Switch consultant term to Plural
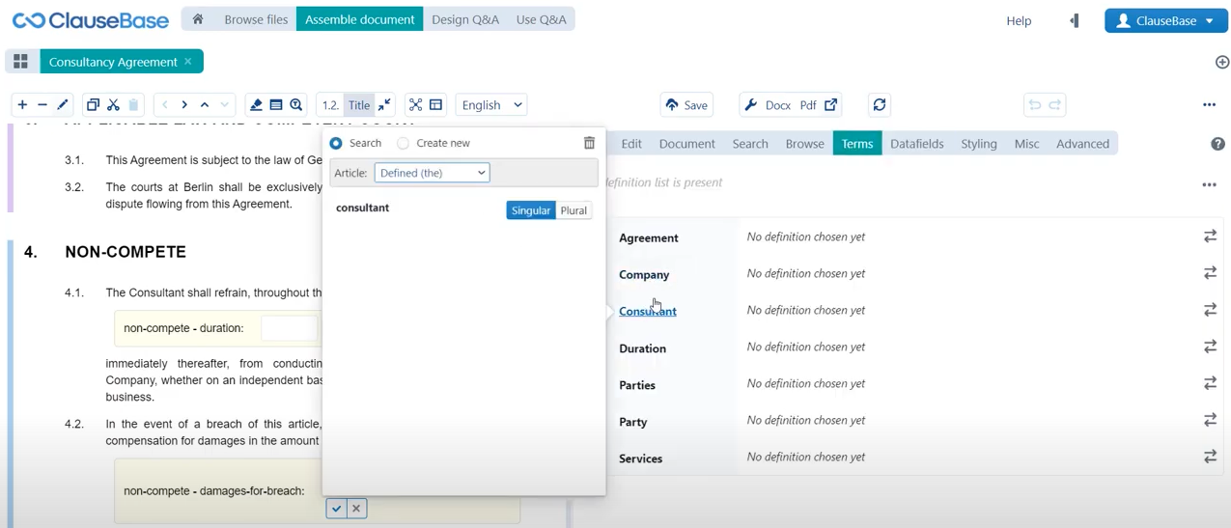This screenshot has width=1231, height=528. 574,210
